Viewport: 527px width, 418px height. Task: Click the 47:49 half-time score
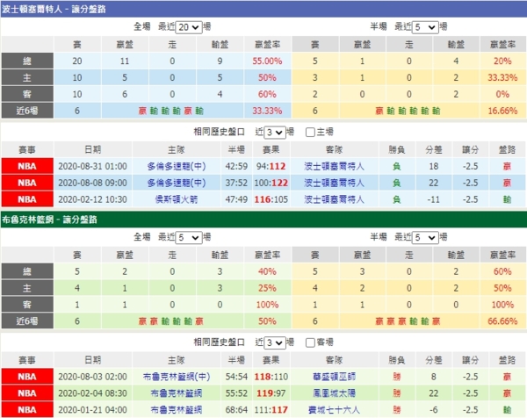point(236,199)
